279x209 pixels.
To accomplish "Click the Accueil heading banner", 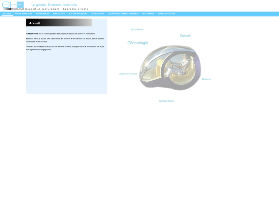I will click(x=59, y=23).
